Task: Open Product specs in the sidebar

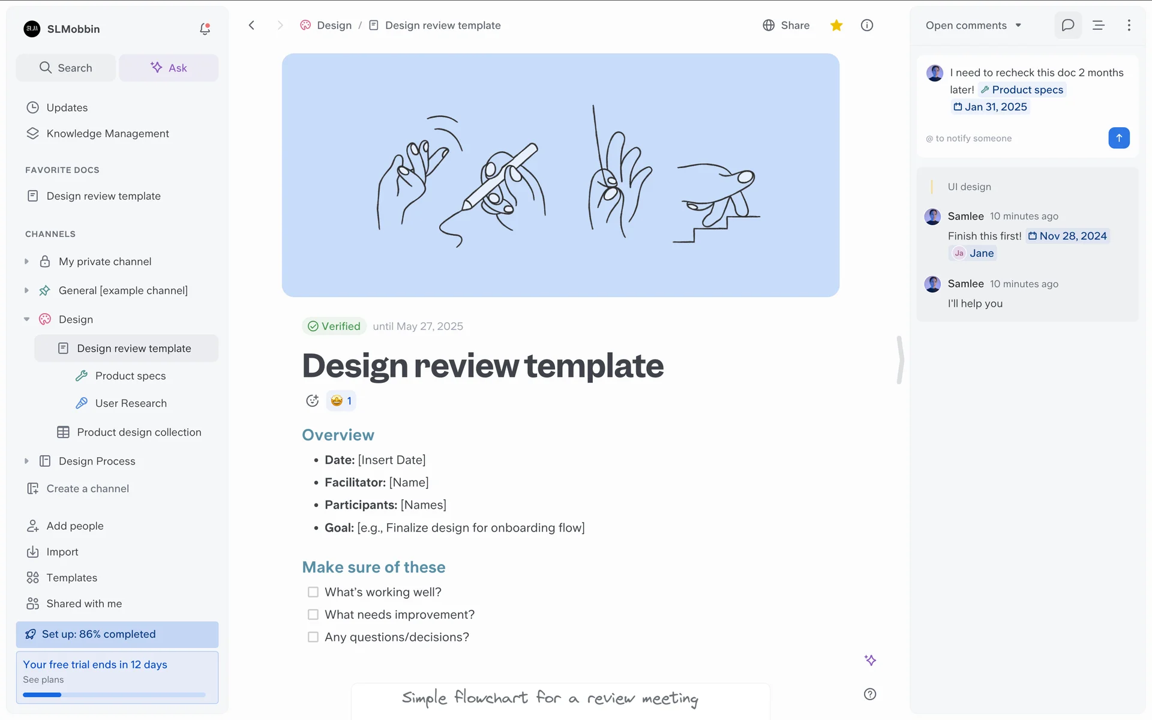Action: [130, 376]
